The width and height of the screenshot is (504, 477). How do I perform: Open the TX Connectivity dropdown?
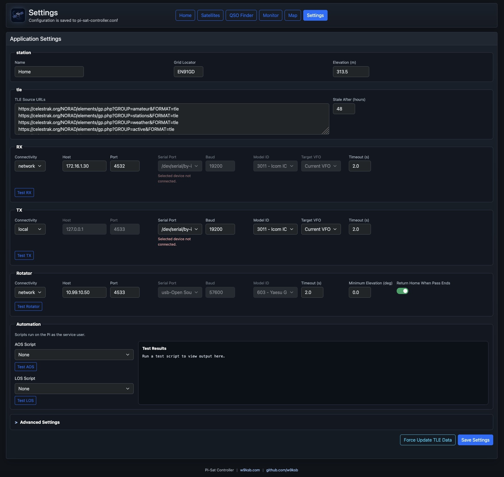(30, 229)
